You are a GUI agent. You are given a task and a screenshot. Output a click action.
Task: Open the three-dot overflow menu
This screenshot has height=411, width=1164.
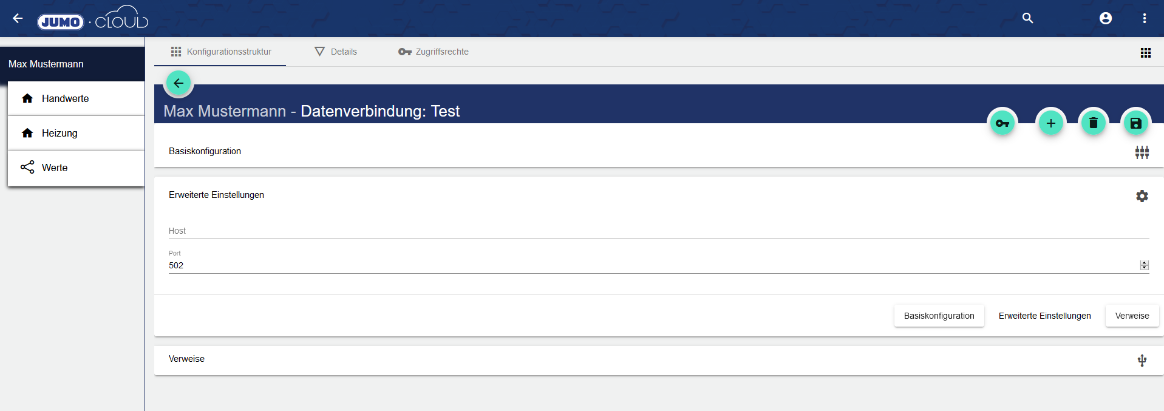pyautogui.click(x=1145, y=18)
